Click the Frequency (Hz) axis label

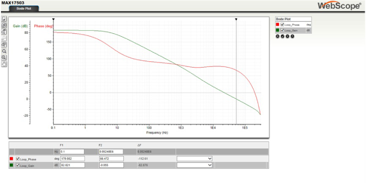tap(157, 133)
